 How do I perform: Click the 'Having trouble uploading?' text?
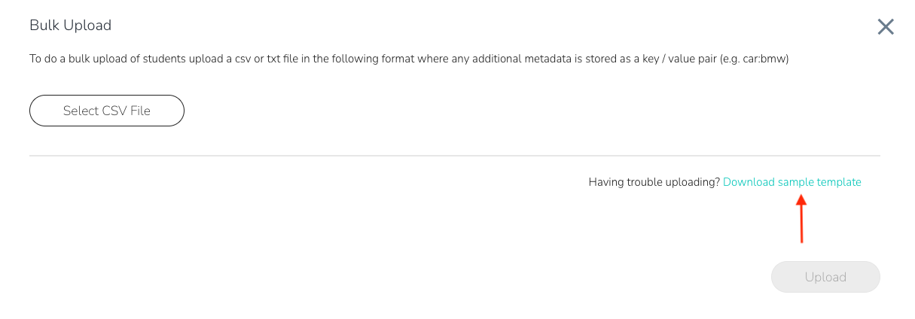click(x=654, y=182)
